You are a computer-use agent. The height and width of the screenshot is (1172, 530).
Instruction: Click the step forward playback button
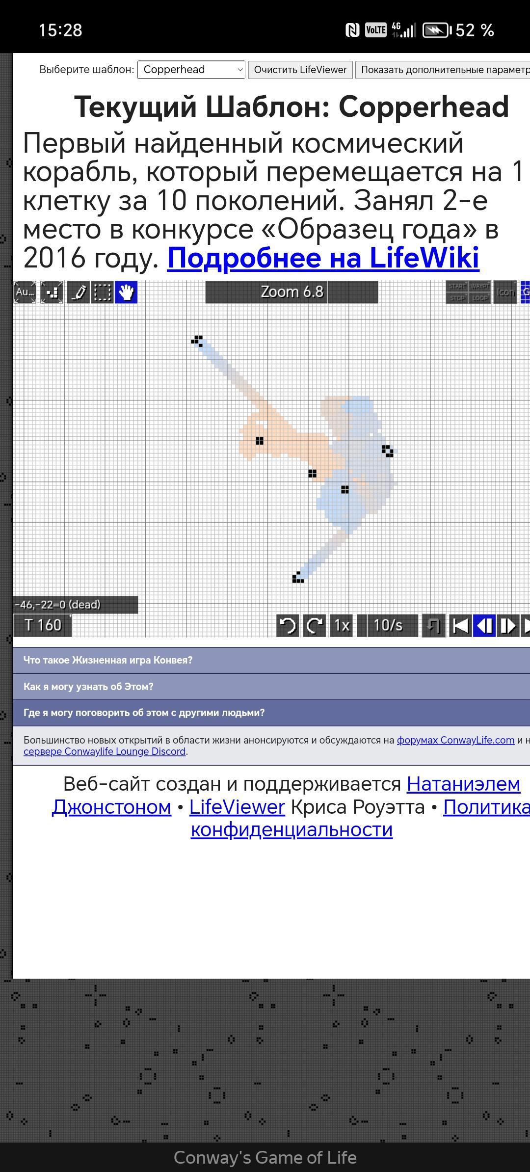coord(508,625)
